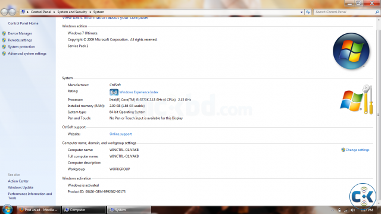
Task: Open Advanced system settings
Action: click(27, 53)
